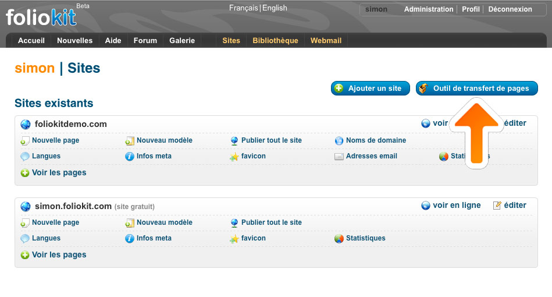Open the Accueil menu item
This screenshot has height=297, width=552.
click(x=31, y=41)
